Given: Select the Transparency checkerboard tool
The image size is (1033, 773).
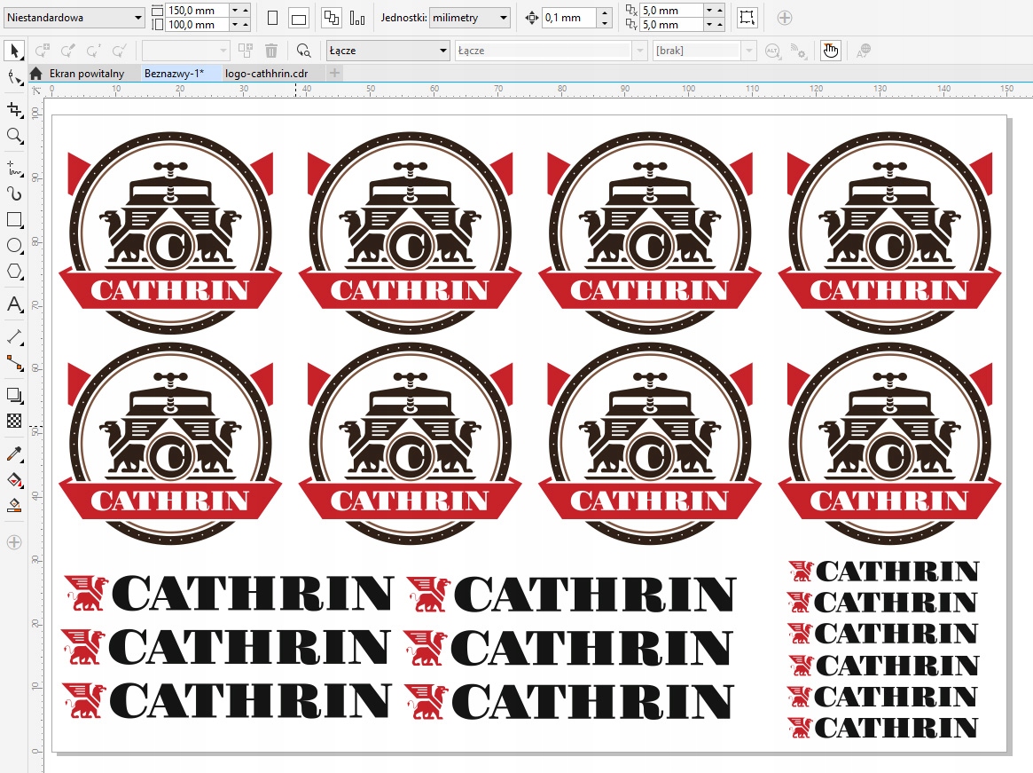Looking at the screenshot, I should pos(13,421).
